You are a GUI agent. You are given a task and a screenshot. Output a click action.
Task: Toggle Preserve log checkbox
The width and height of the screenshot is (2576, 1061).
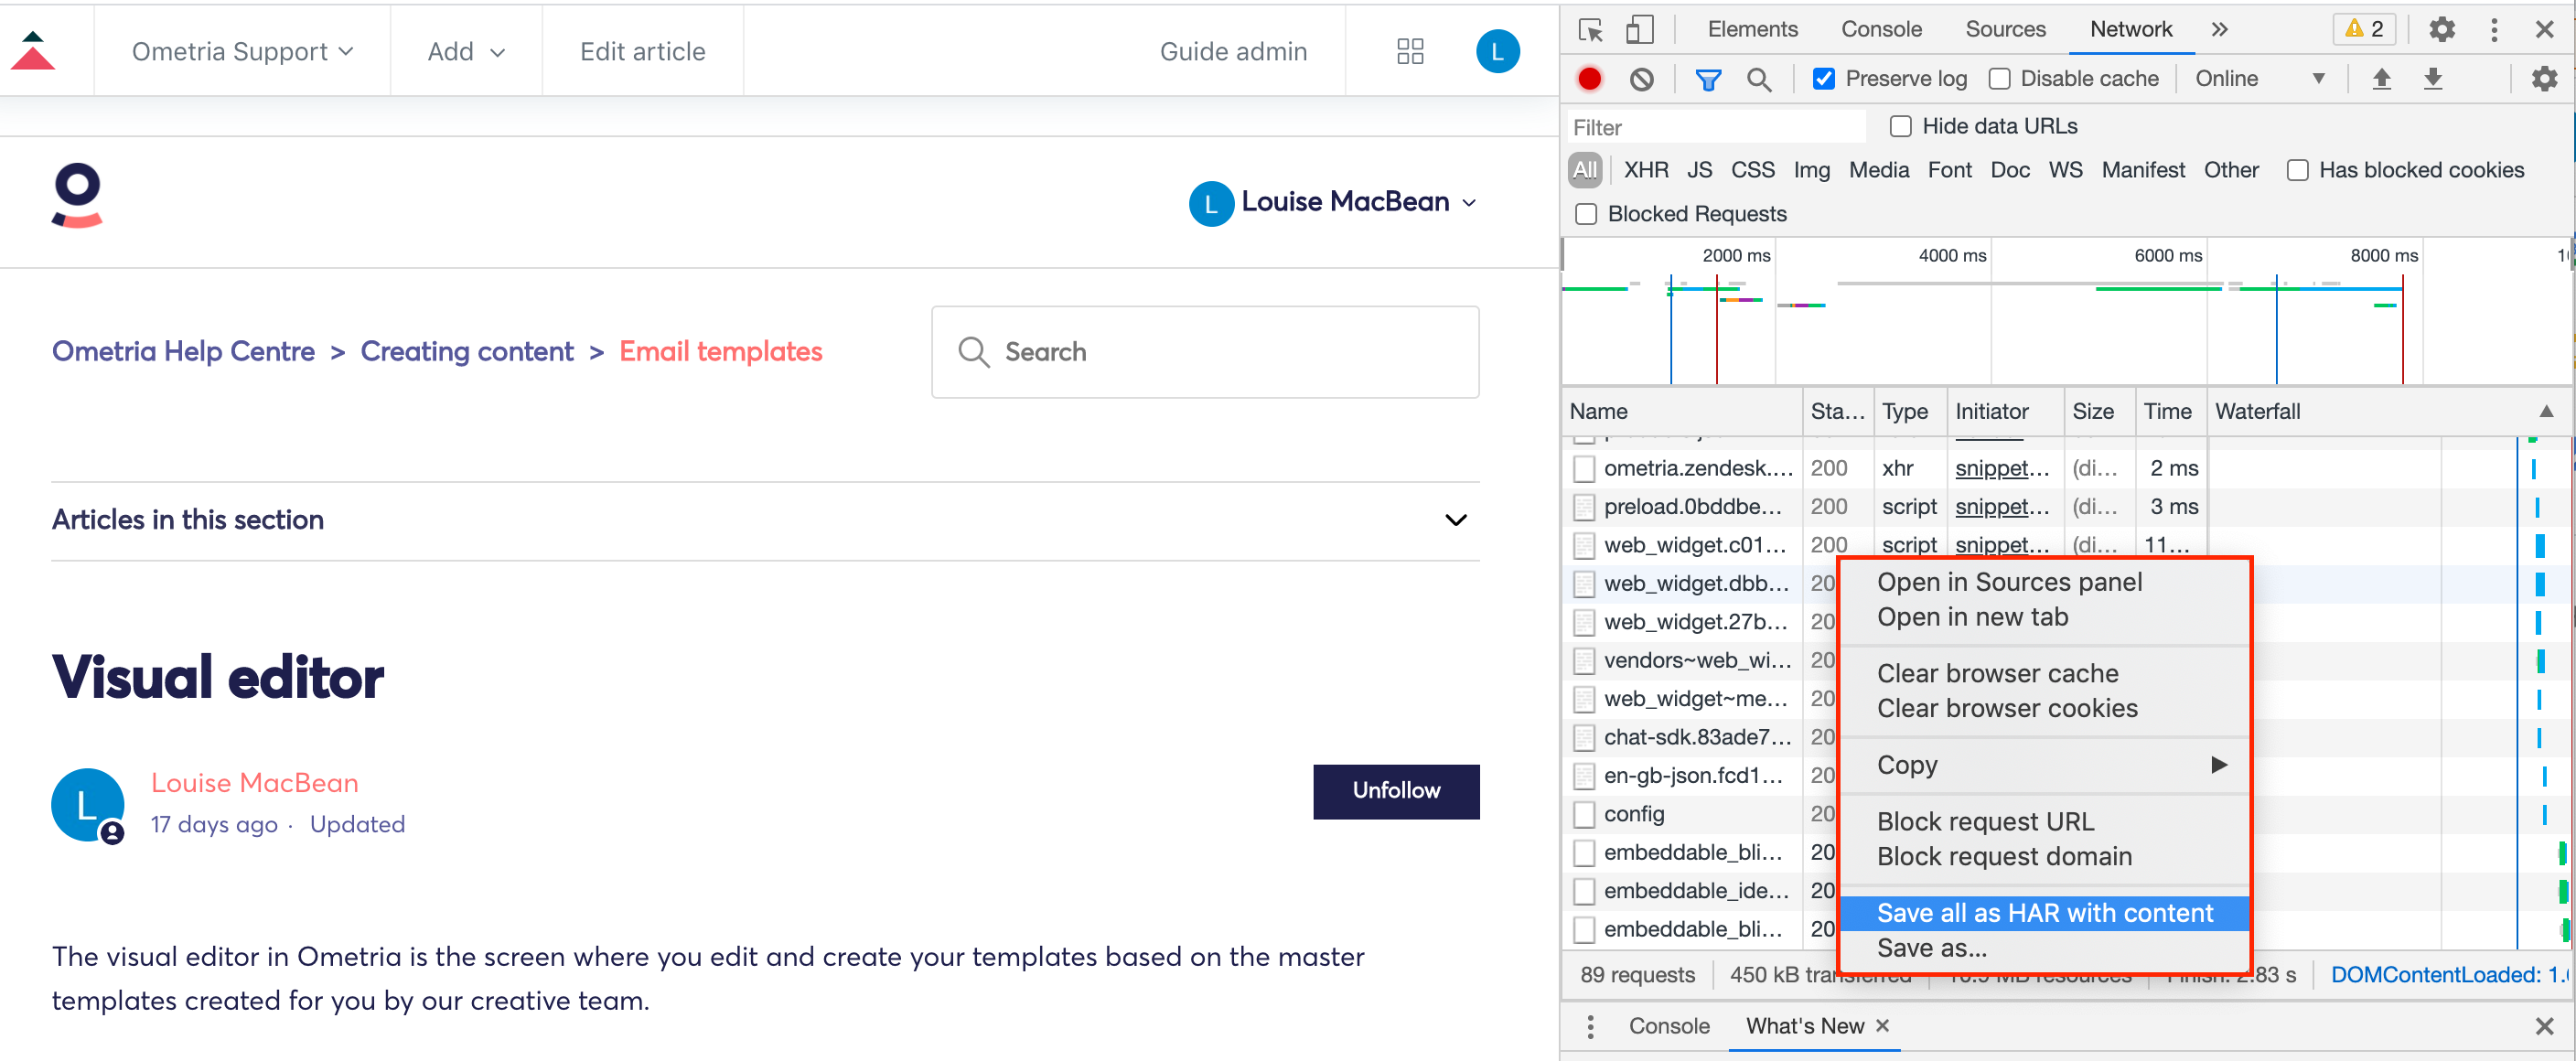tap(1823, 78)
